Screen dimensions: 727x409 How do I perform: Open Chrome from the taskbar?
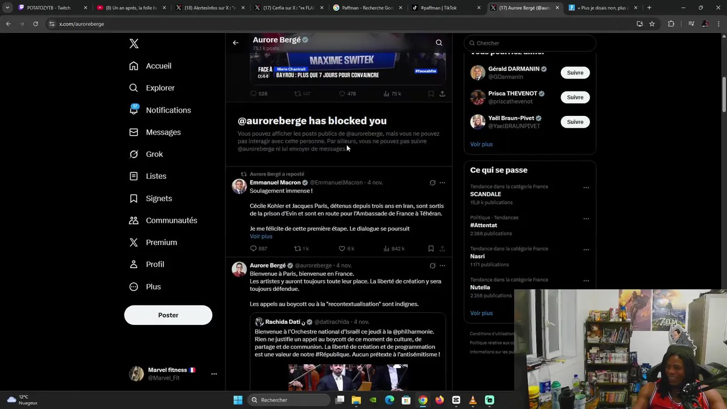(x=423, y=400)
